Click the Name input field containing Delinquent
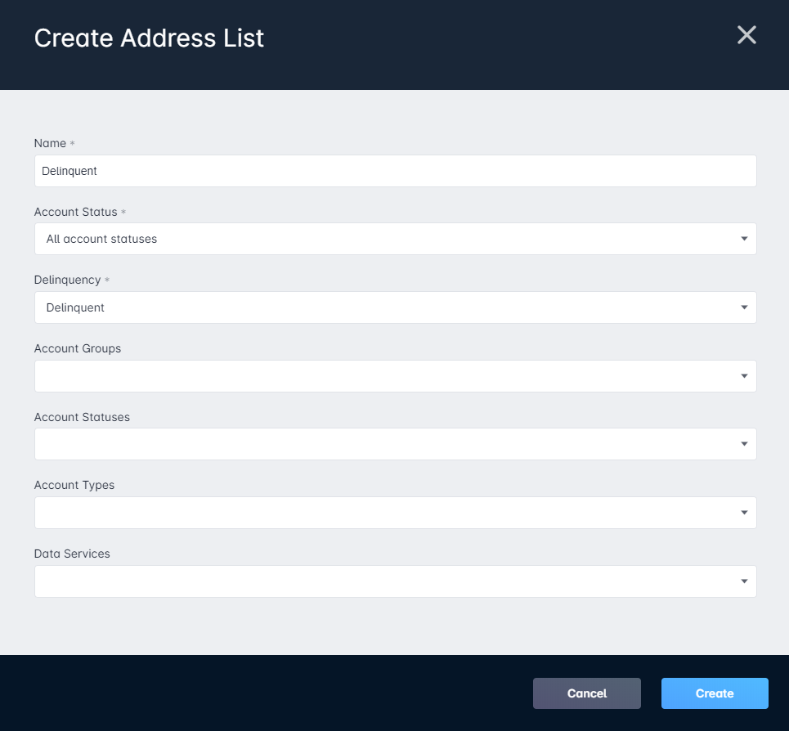The image size is (789, 731). click(x=396, y=171)
